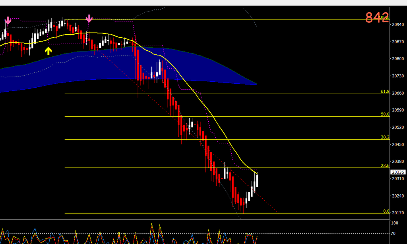Click 20800 on the price axis
This screenshot has width=407, height=244.
click(x=398, y=59)
